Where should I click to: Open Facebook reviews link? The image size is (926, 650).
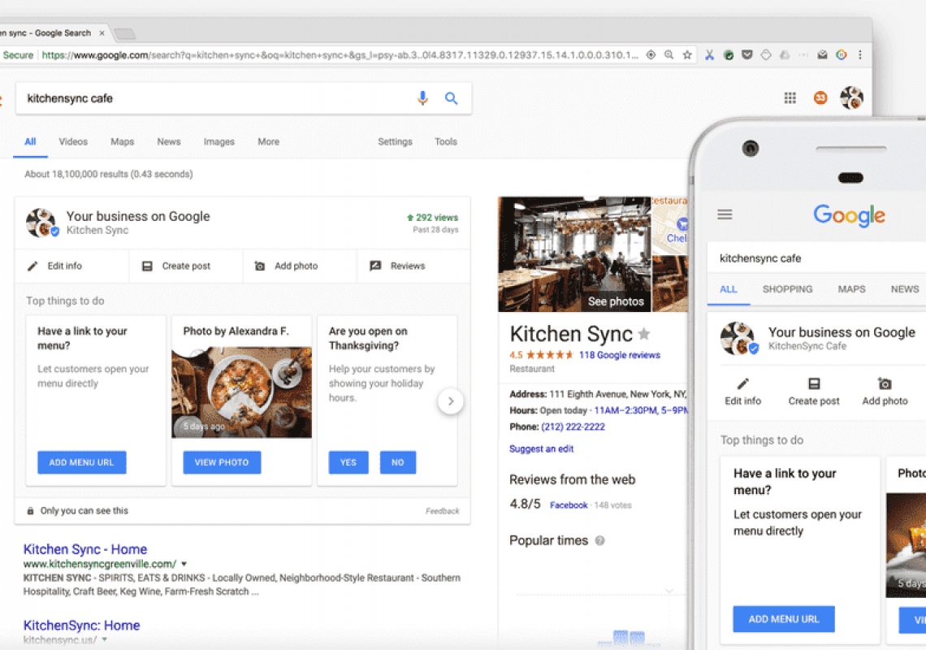pyautogui.click(x=569, y=505)
